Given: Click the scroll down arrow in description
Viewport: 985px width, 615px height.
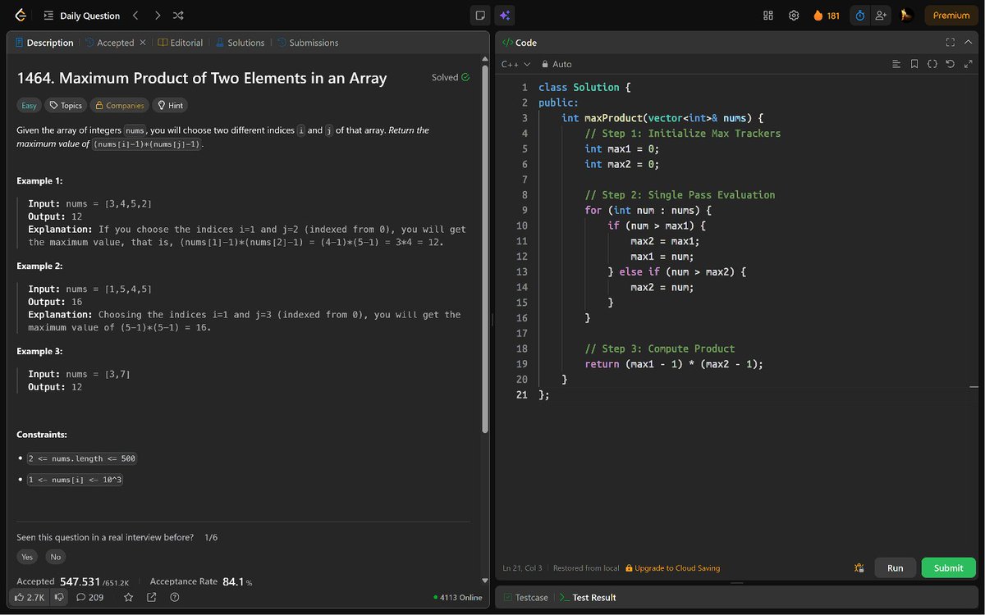Looking at the screenshot, I should (485, 581).
